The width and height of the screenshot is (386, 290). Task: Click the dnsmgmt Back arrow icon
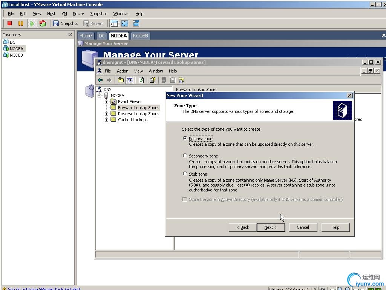100,80
